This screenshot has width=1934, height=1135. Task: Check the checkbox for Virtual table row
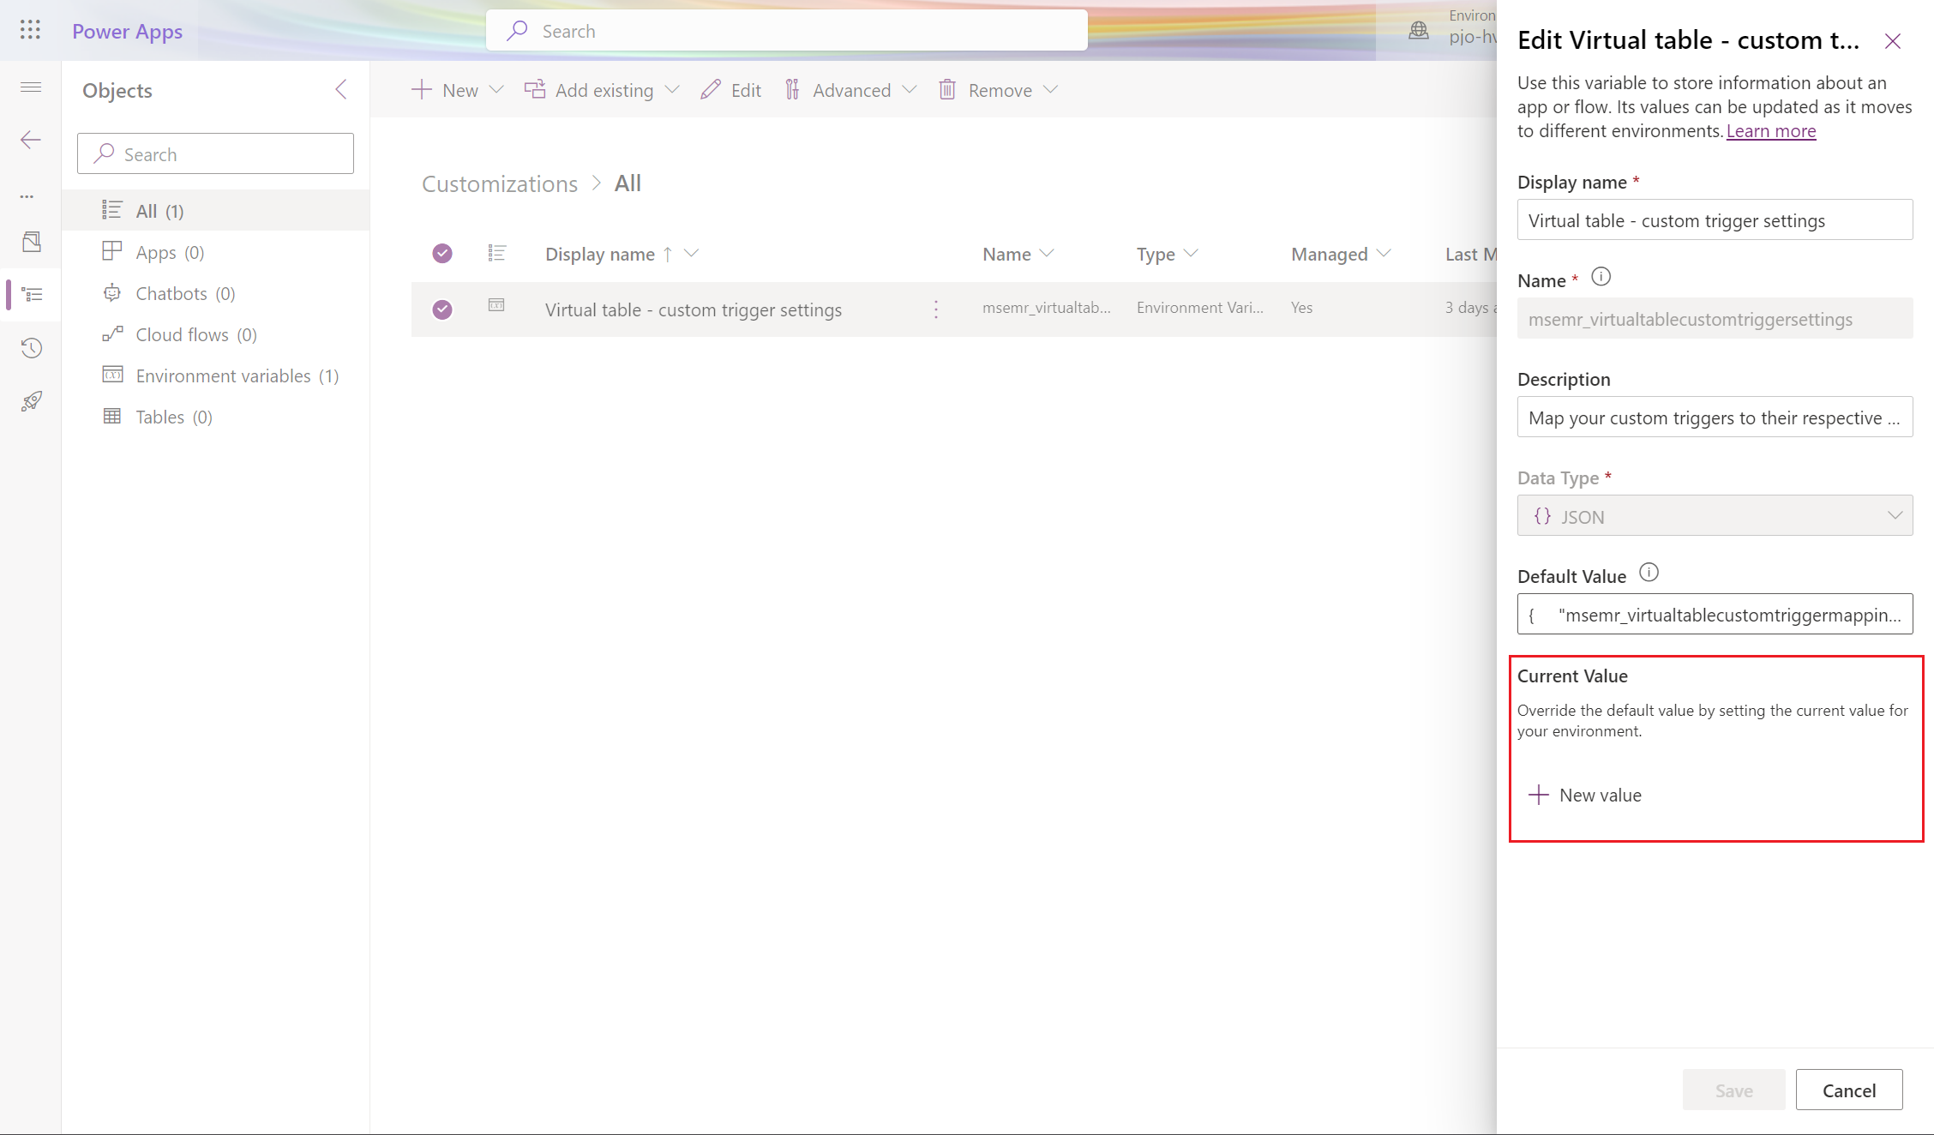pyautogui.click(x=441, y=309)
